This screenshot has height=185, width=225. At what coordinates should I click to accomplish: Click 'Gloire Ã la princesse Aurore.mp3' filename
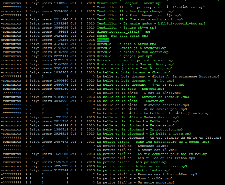coord(186,77)
